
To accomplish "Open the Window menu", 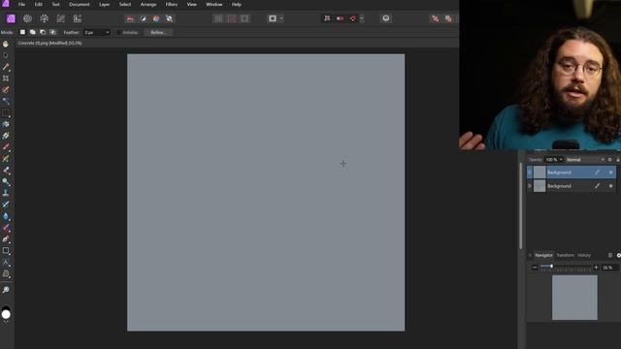I will pyautogui.click(x=213, y=4).
